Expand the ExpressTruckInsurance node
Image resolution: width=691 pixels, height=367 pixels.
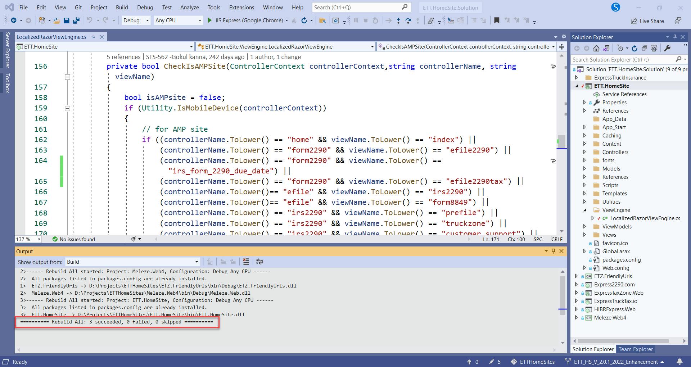pyautogui.click(x=576, y=77)
